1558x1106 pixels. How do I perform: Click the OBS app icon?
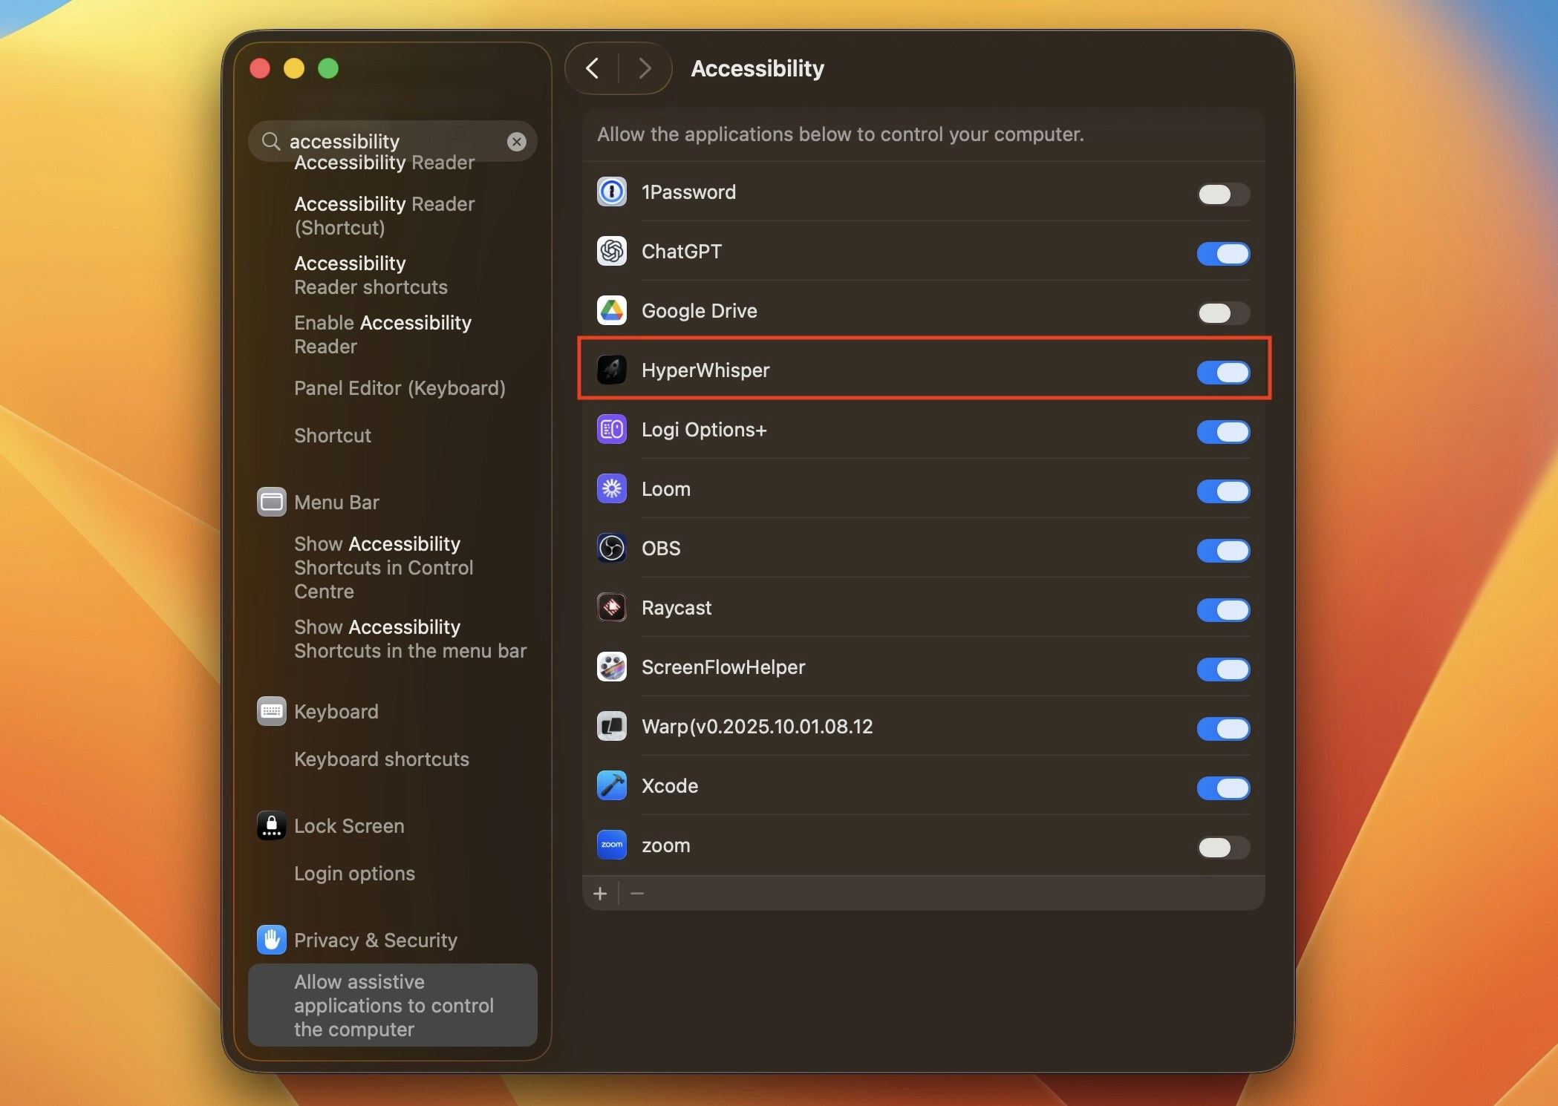tap(610, 548)
